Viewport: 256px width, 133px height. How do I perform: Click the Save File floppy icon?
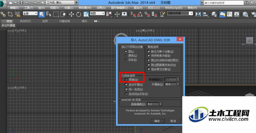tap(22, 3)
